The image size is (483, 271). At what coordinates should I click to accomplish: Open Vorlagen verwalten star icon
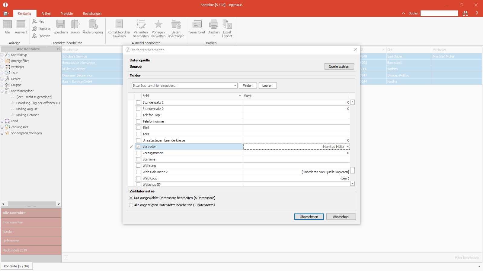tap(158, 24)
